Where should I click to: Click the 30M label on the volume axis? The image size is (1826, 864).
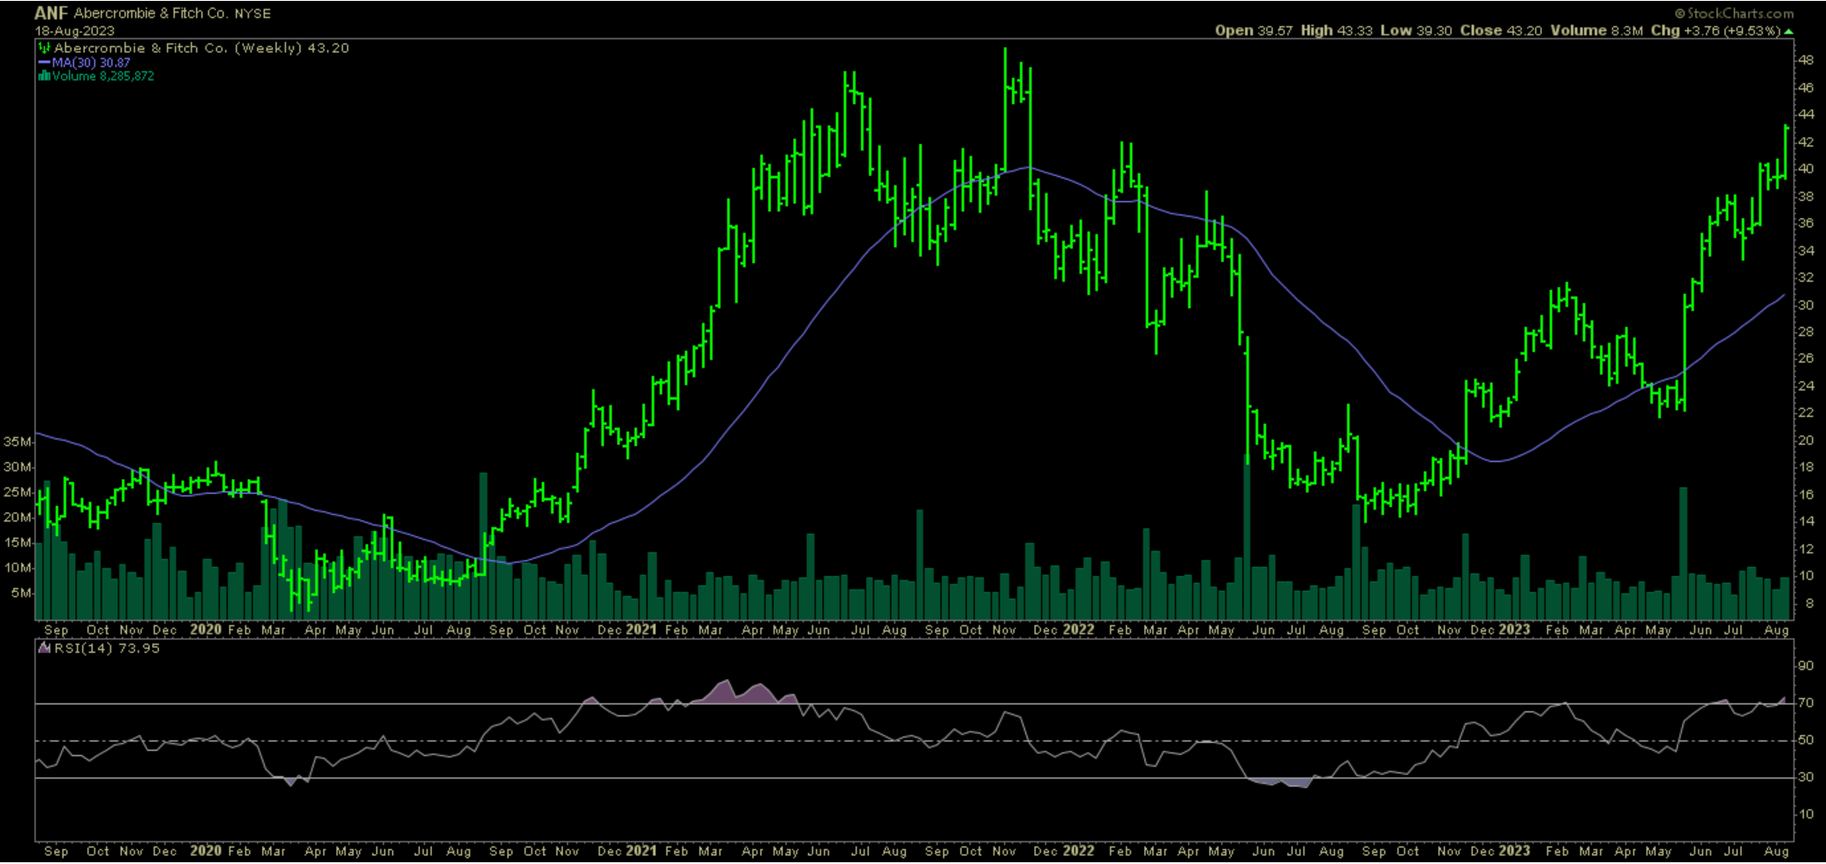pyautogui.click(x=17, y=466)
